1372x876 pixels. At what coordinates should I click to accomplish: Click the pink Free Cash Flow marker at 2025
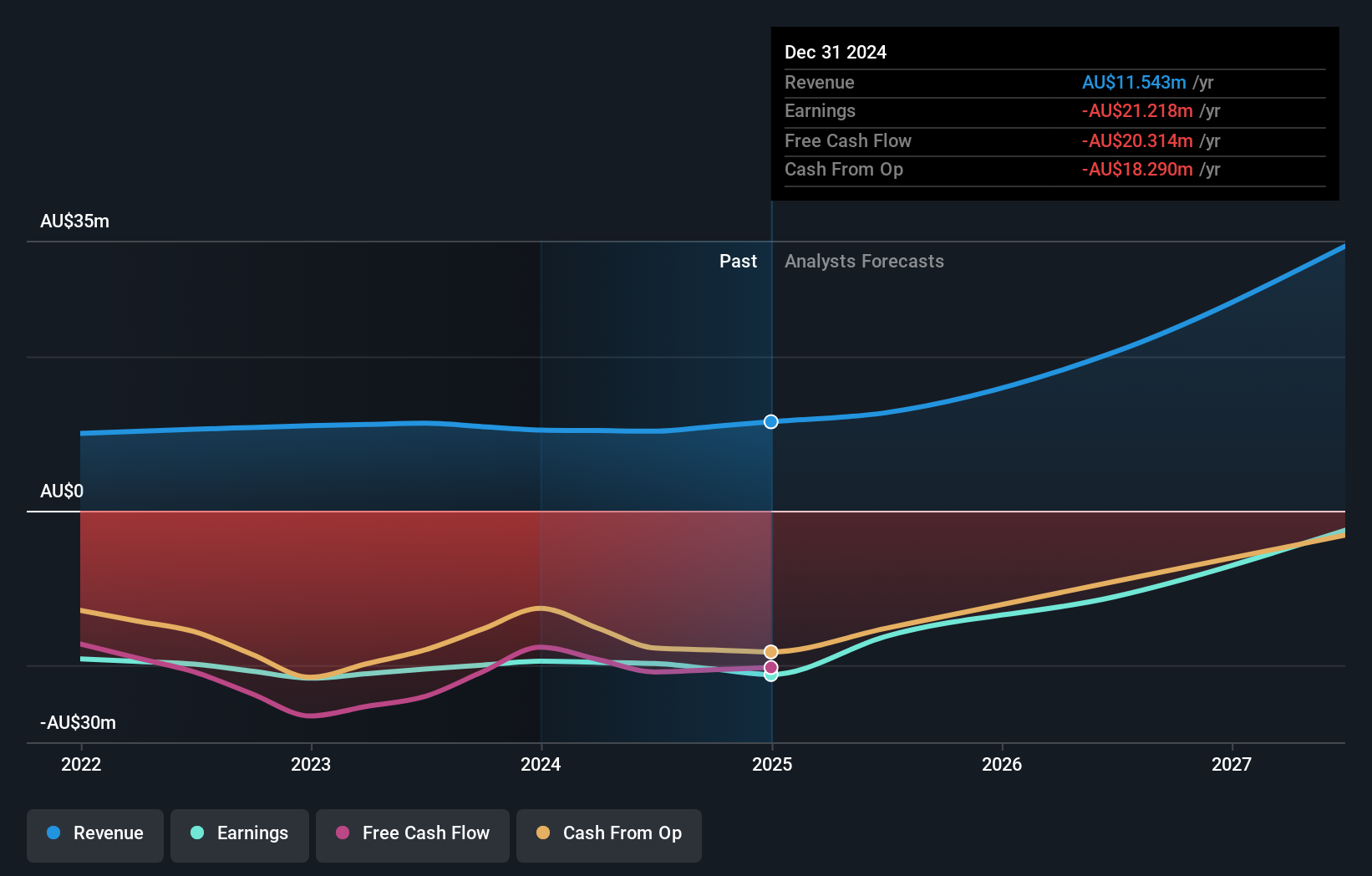(770, 666)
